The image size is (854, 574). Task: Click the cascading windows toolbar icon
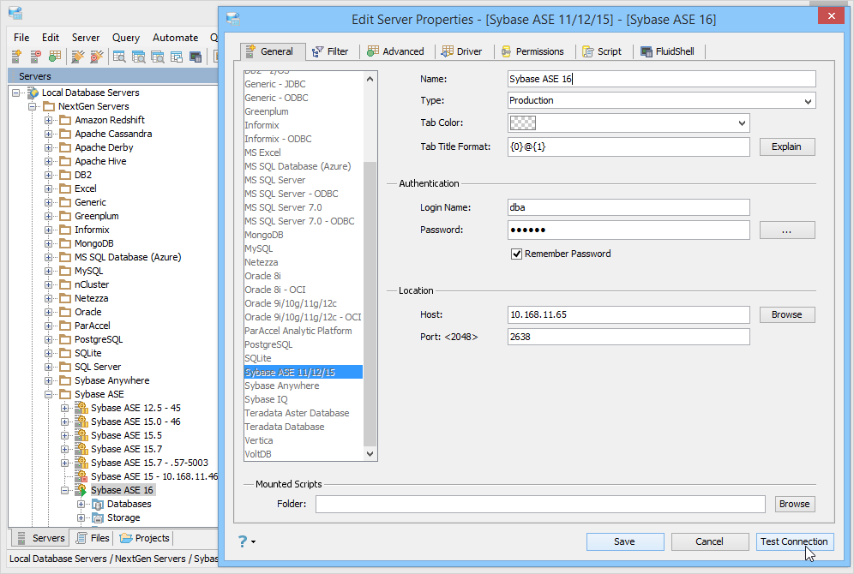(177, 56)
